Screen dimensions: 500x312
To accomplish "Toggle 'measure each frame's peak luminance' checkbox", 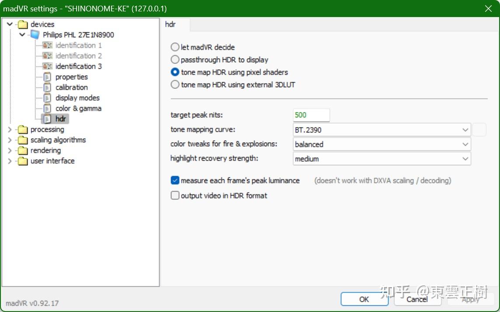I will (x=175, y=181).
